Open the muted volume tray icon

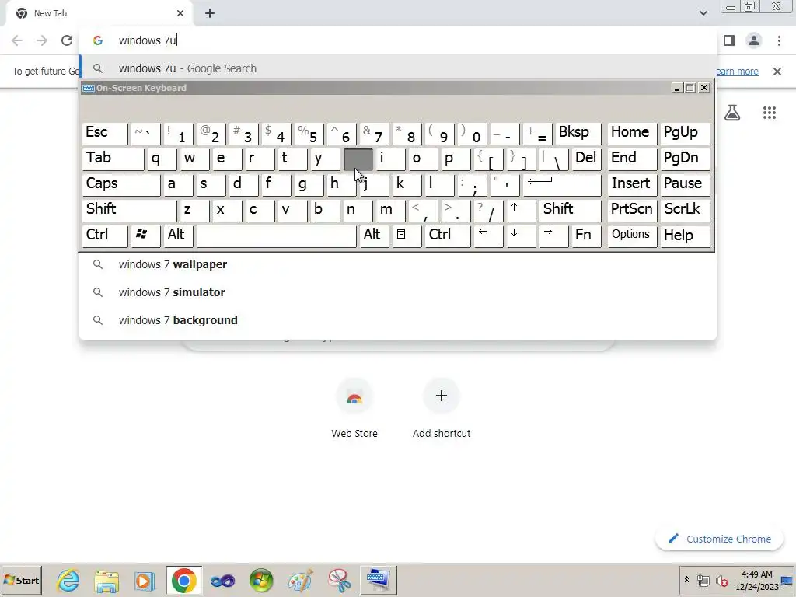[721, 580]
